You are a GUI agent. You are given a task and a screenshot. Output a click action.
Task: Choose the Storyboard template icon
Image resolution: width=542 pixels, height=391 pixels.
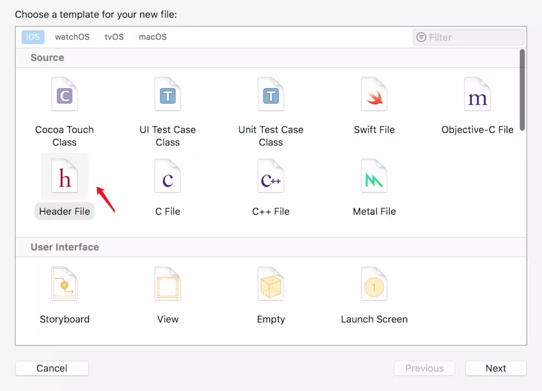tap(64, 284)
